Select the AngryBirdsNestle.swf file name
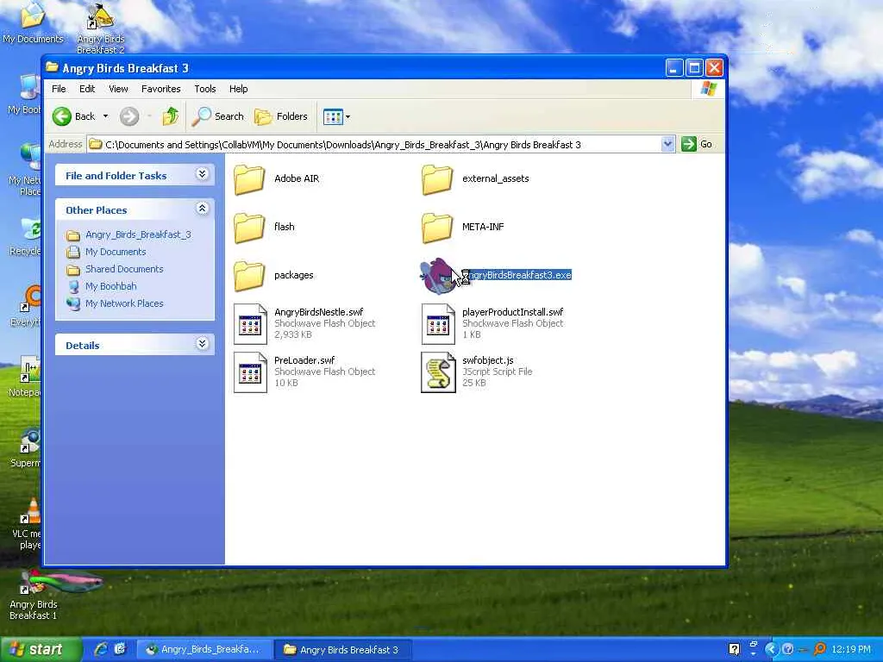Image resolution: width=883 pixels, height=662 pixels. (x=319, y=312)
